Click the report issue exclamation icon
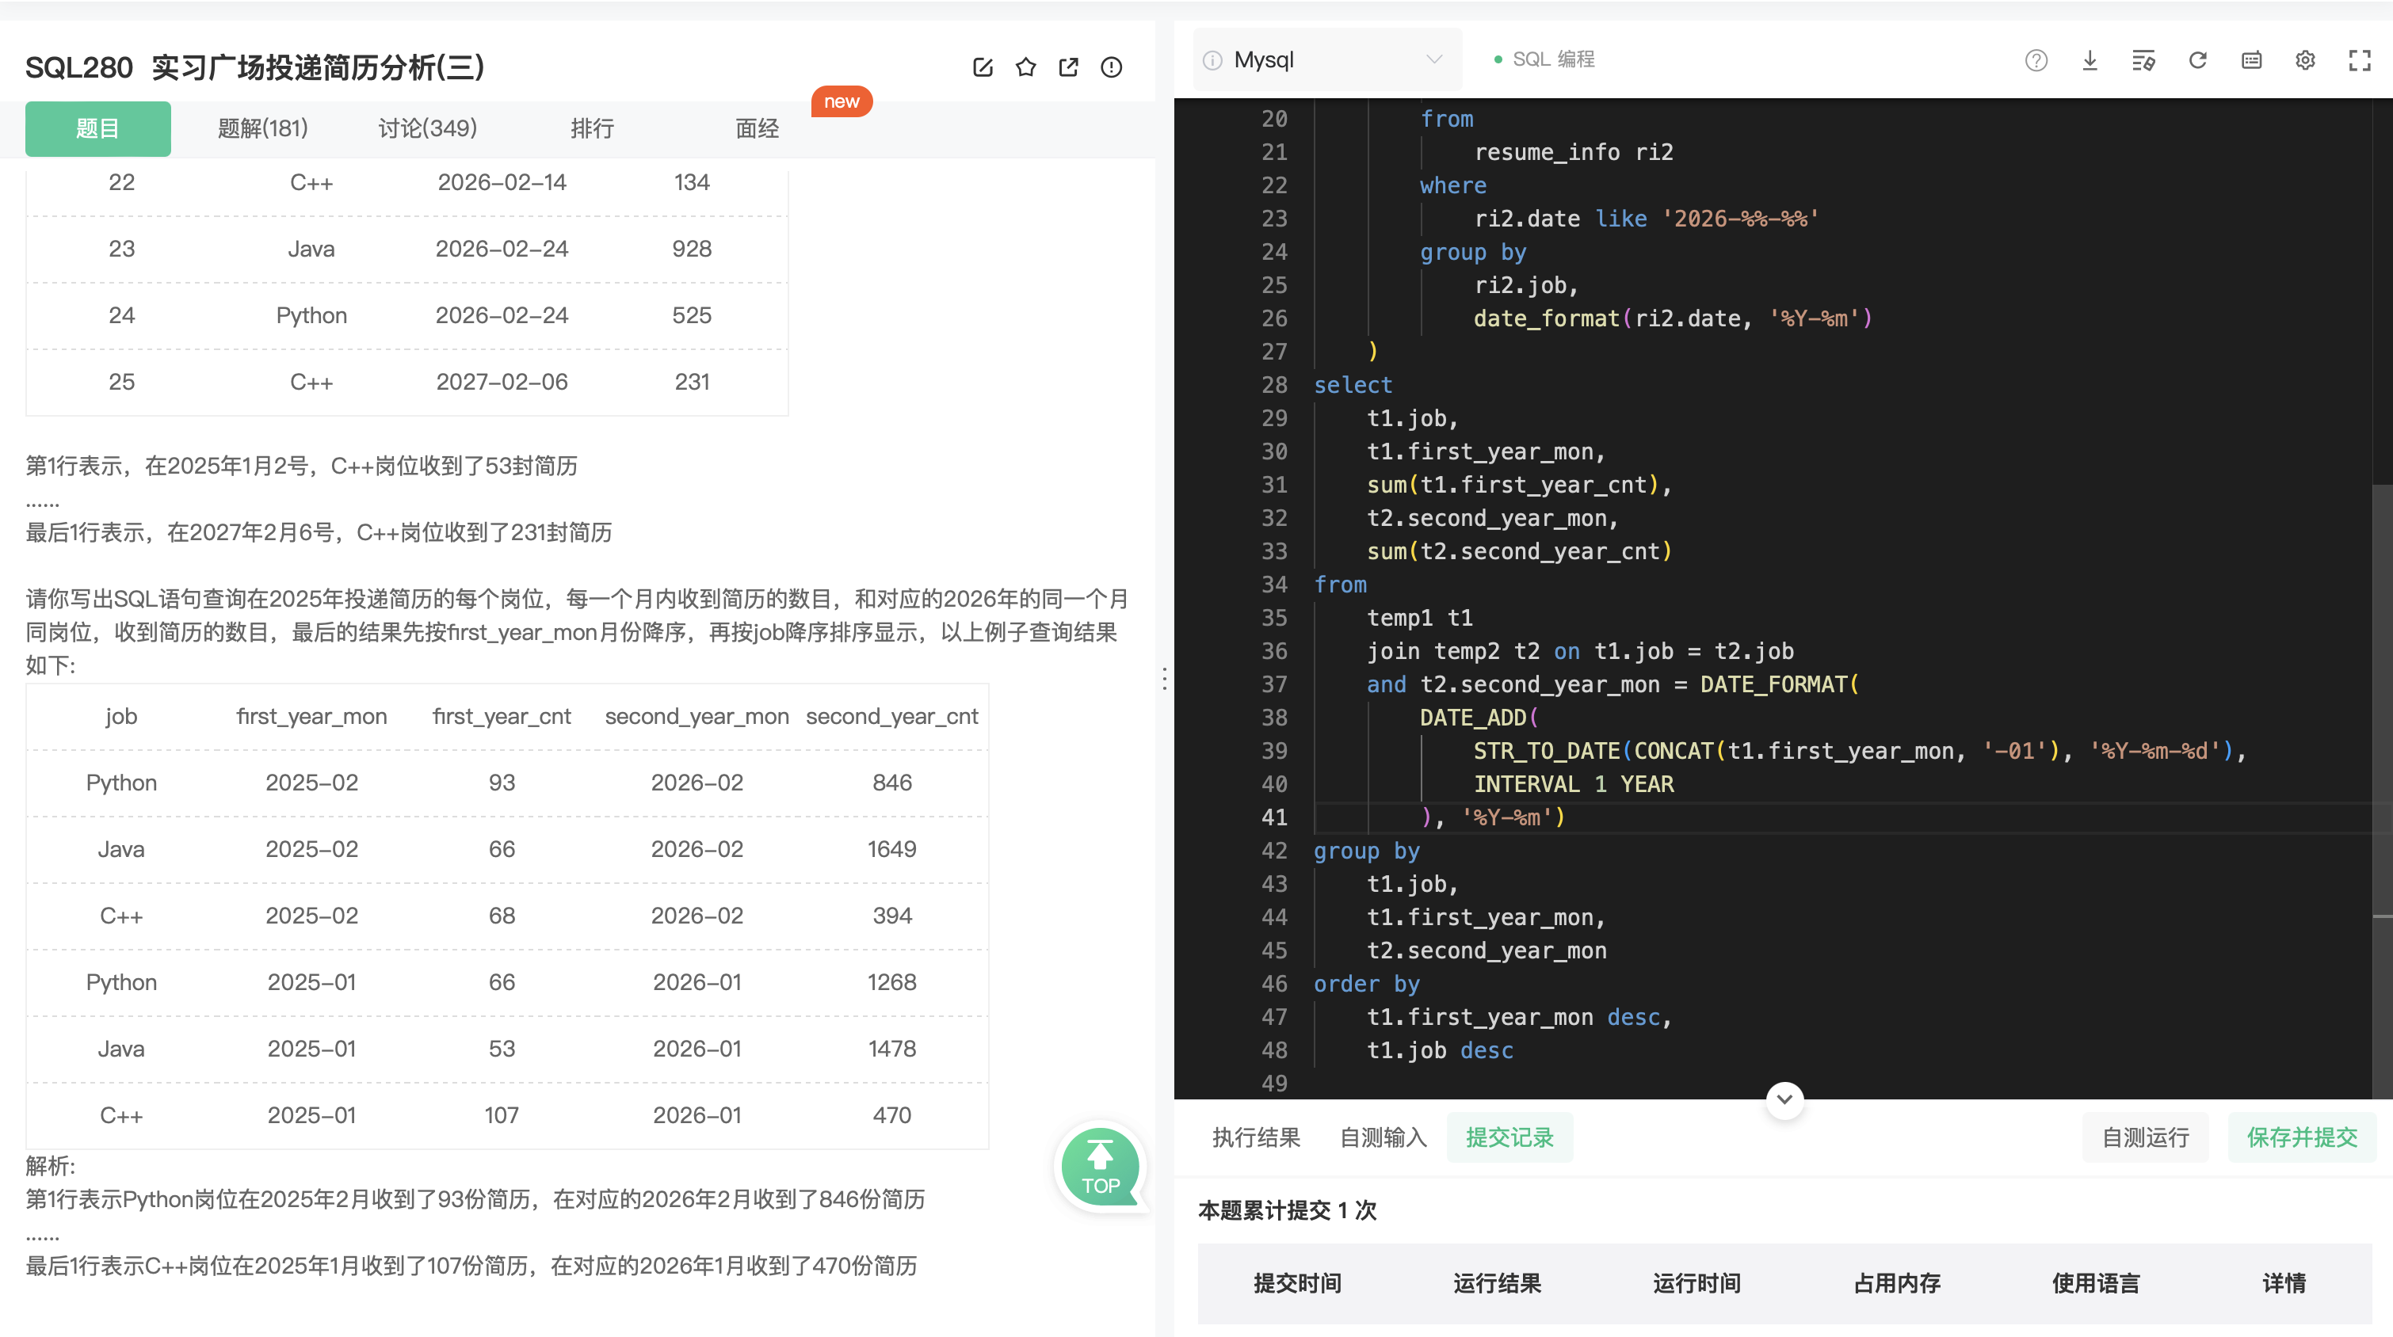Screen dimensions: 2393x1337 tap(1111, 67)
